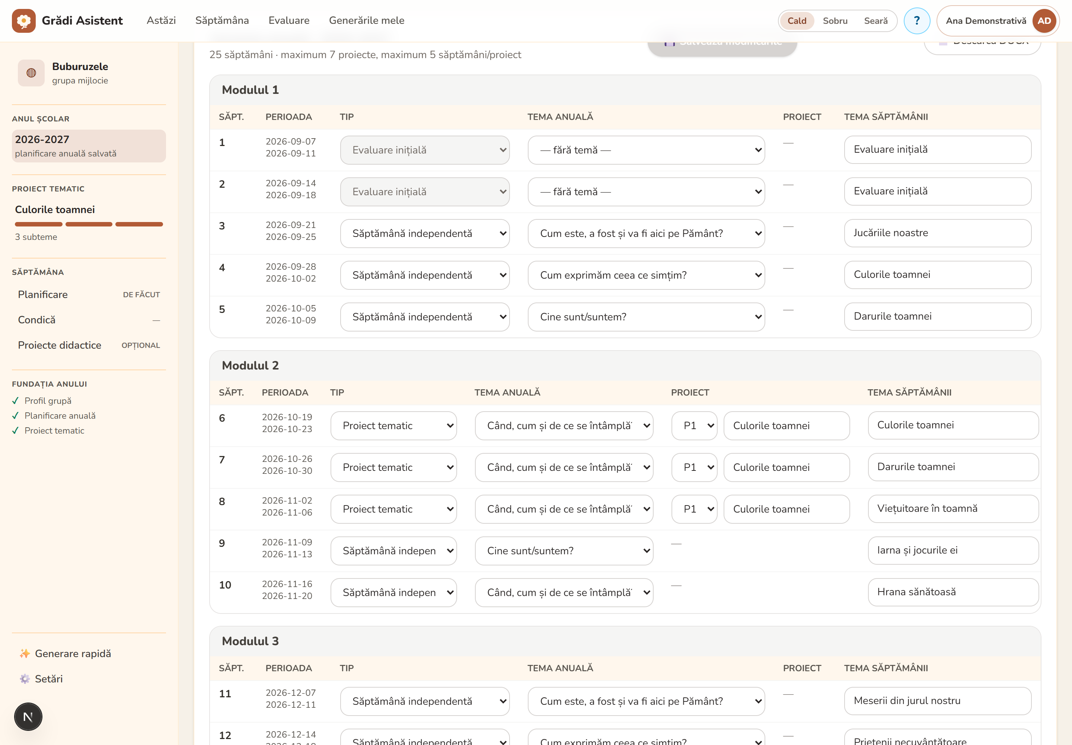Open week 11 Tema anuală dropdown
The image size is (1072, 745).
[x=646, y=701]
